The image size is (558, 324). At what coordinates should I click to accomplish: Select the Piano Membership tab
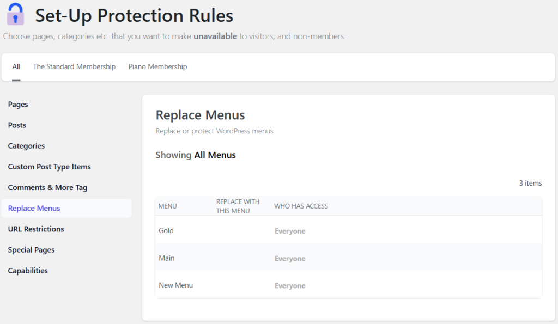[157, 67]
